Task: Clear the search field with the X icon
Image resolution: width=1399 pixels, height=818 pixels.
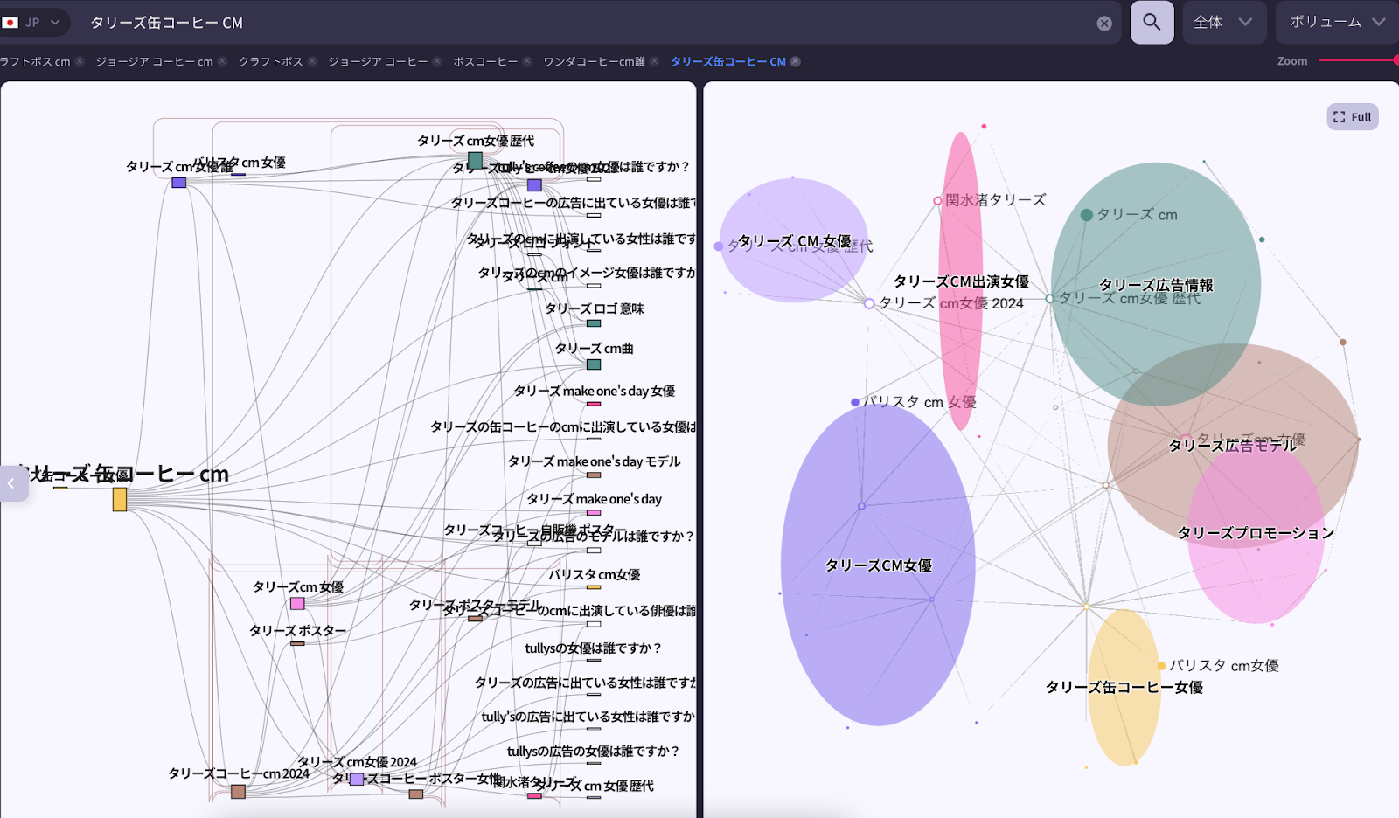Action: coord(1104,24)
